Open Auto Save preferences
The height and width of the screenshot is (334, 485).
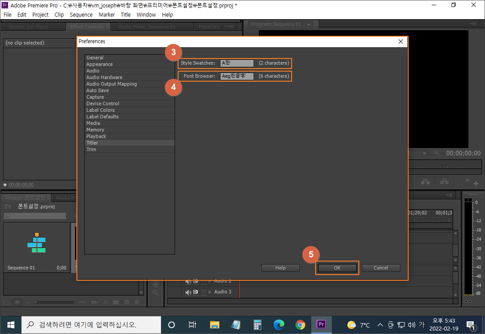129,90
